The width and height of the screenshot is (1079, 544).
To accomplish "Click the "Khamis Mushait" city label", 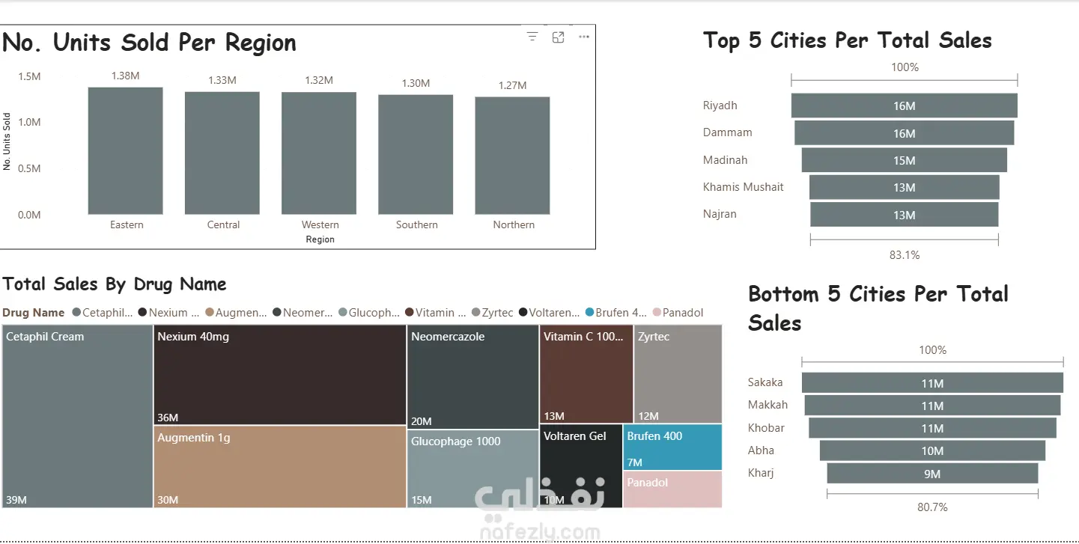I will pos(743,187).
